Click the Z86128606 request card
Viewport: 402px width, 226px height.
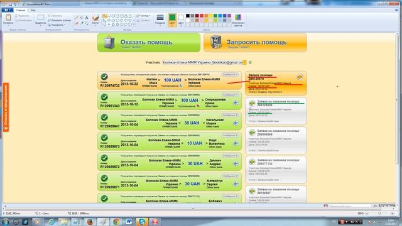276,111
